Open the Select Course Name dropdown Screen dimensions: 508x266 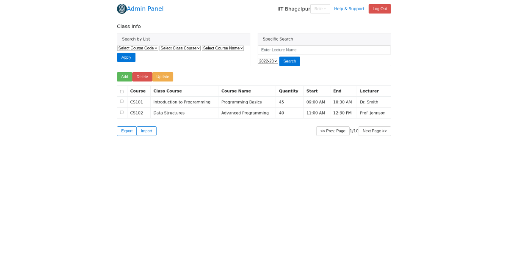pos(223,48)
